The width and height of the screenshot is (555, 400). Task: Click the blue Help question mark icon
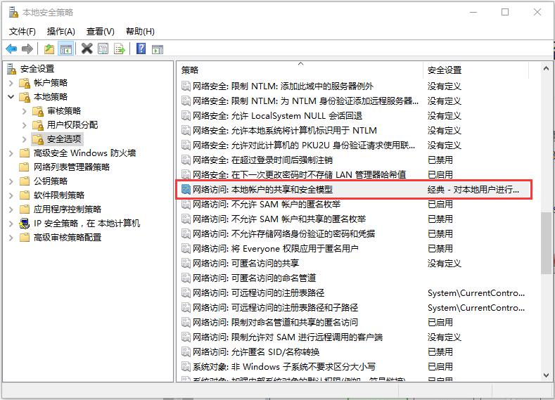[x=141, y=49]
